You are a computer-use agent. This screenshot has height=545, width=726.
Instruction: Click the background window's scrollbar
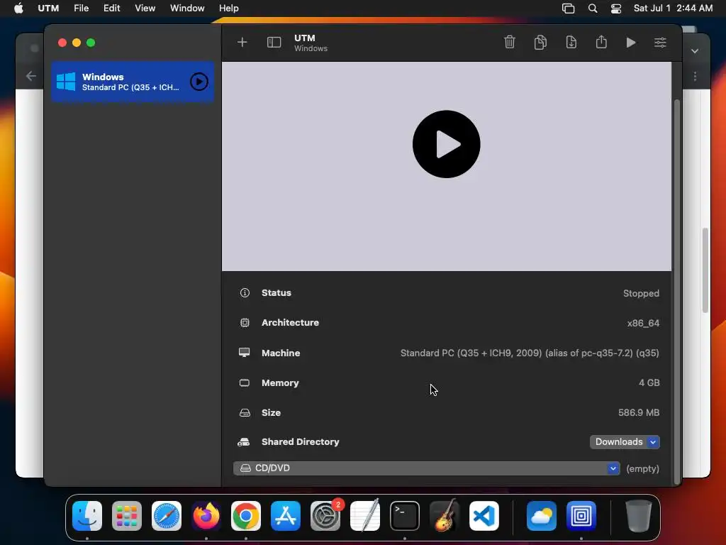click(x=705, y=270)
